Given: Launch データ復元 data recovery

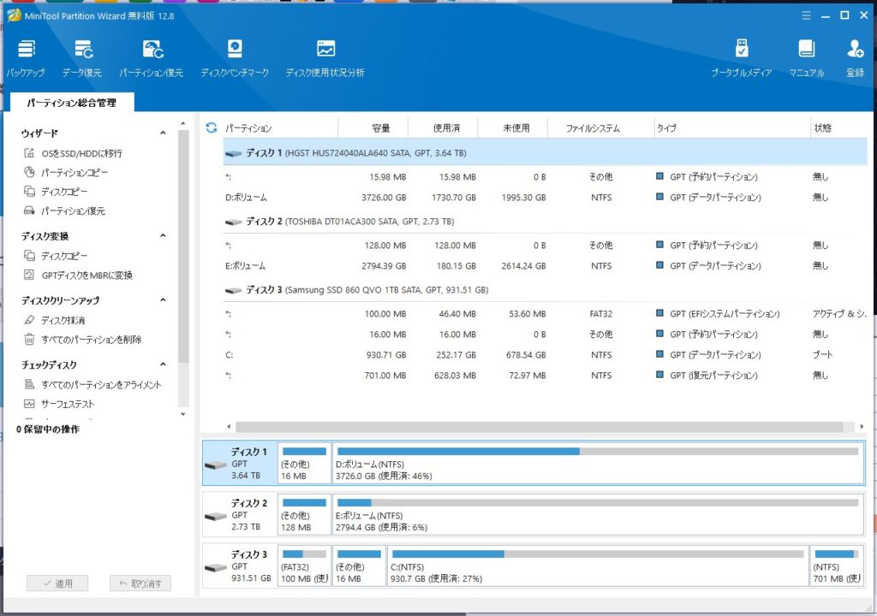Looking at the screenshot, I should click(x=82, y=57).
